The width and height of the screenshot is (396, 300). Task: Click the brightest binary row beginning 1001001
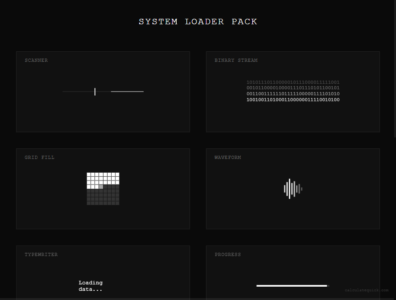click(293, 99)
